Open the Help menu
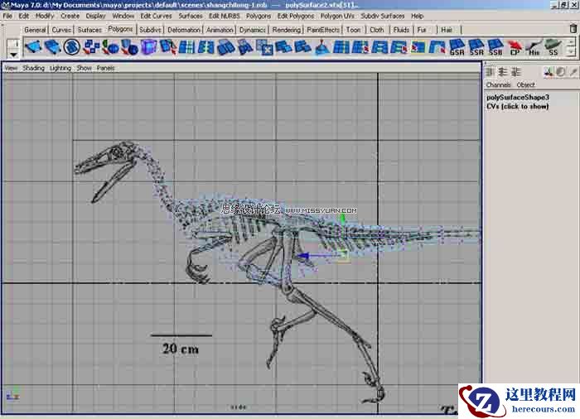Screen dimensions: 580x419 pyautogui.click(x=417, y=16)
